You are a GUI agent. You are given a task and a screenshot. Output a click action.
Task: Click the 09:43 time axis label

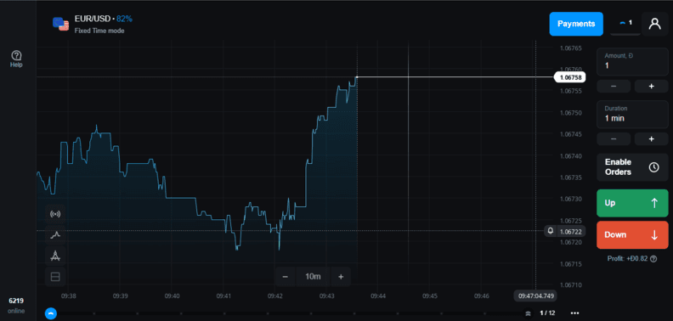(327, 296)
